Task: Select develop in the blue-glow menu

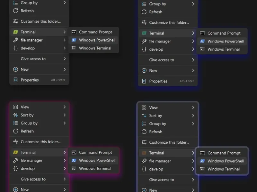Action: pos(168,49)
